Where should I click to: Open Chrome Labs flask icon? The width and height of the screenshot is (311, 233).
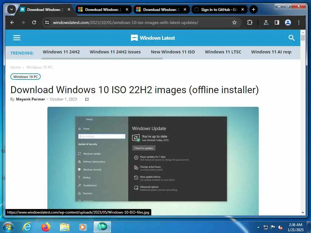point(266,22)
